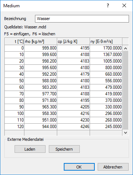The height and width of the screenshot is (175, 133).
Task: Select cp cell 4216
Action: [74, 114]
